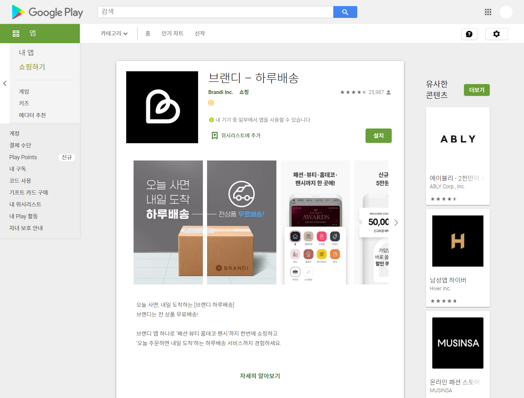Click MUSINSA developer name
This screenshot has height=398, width=524.
pyautogui.click(x=441, y=390)
